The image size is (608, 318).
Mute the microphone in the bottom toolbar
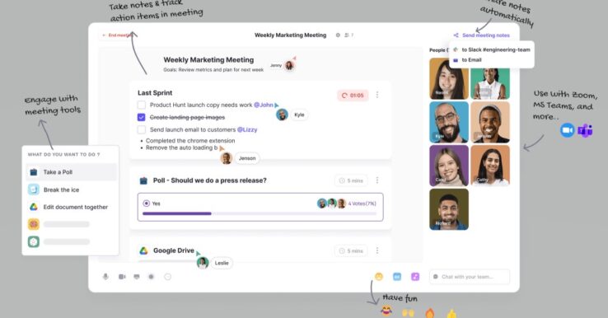click(x=105, y=277)
